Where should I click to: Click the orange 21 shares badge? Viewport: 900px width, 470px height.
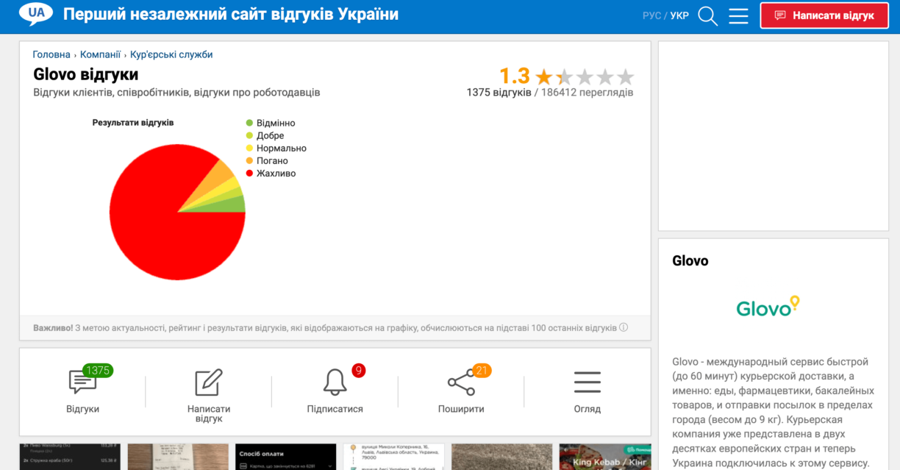pyautogui.click(x=482, y=371)
